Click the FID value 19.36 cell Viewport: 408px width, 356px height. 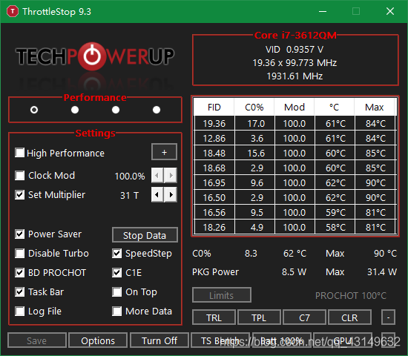pos(214,123)
